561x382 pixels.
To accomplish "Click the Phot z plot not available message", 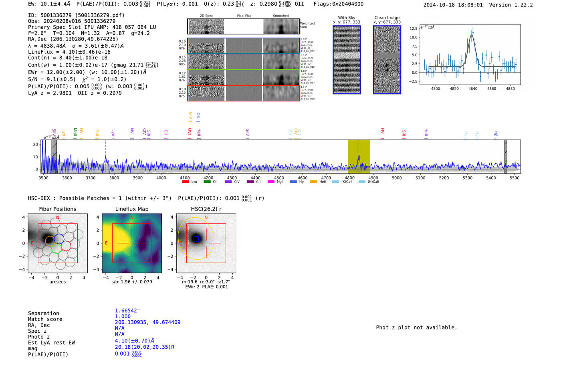I will click(416, 327).
